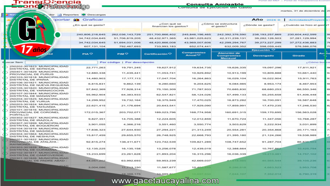Select radio for Distrital de Irazola
330x186 pixels.
5,119
